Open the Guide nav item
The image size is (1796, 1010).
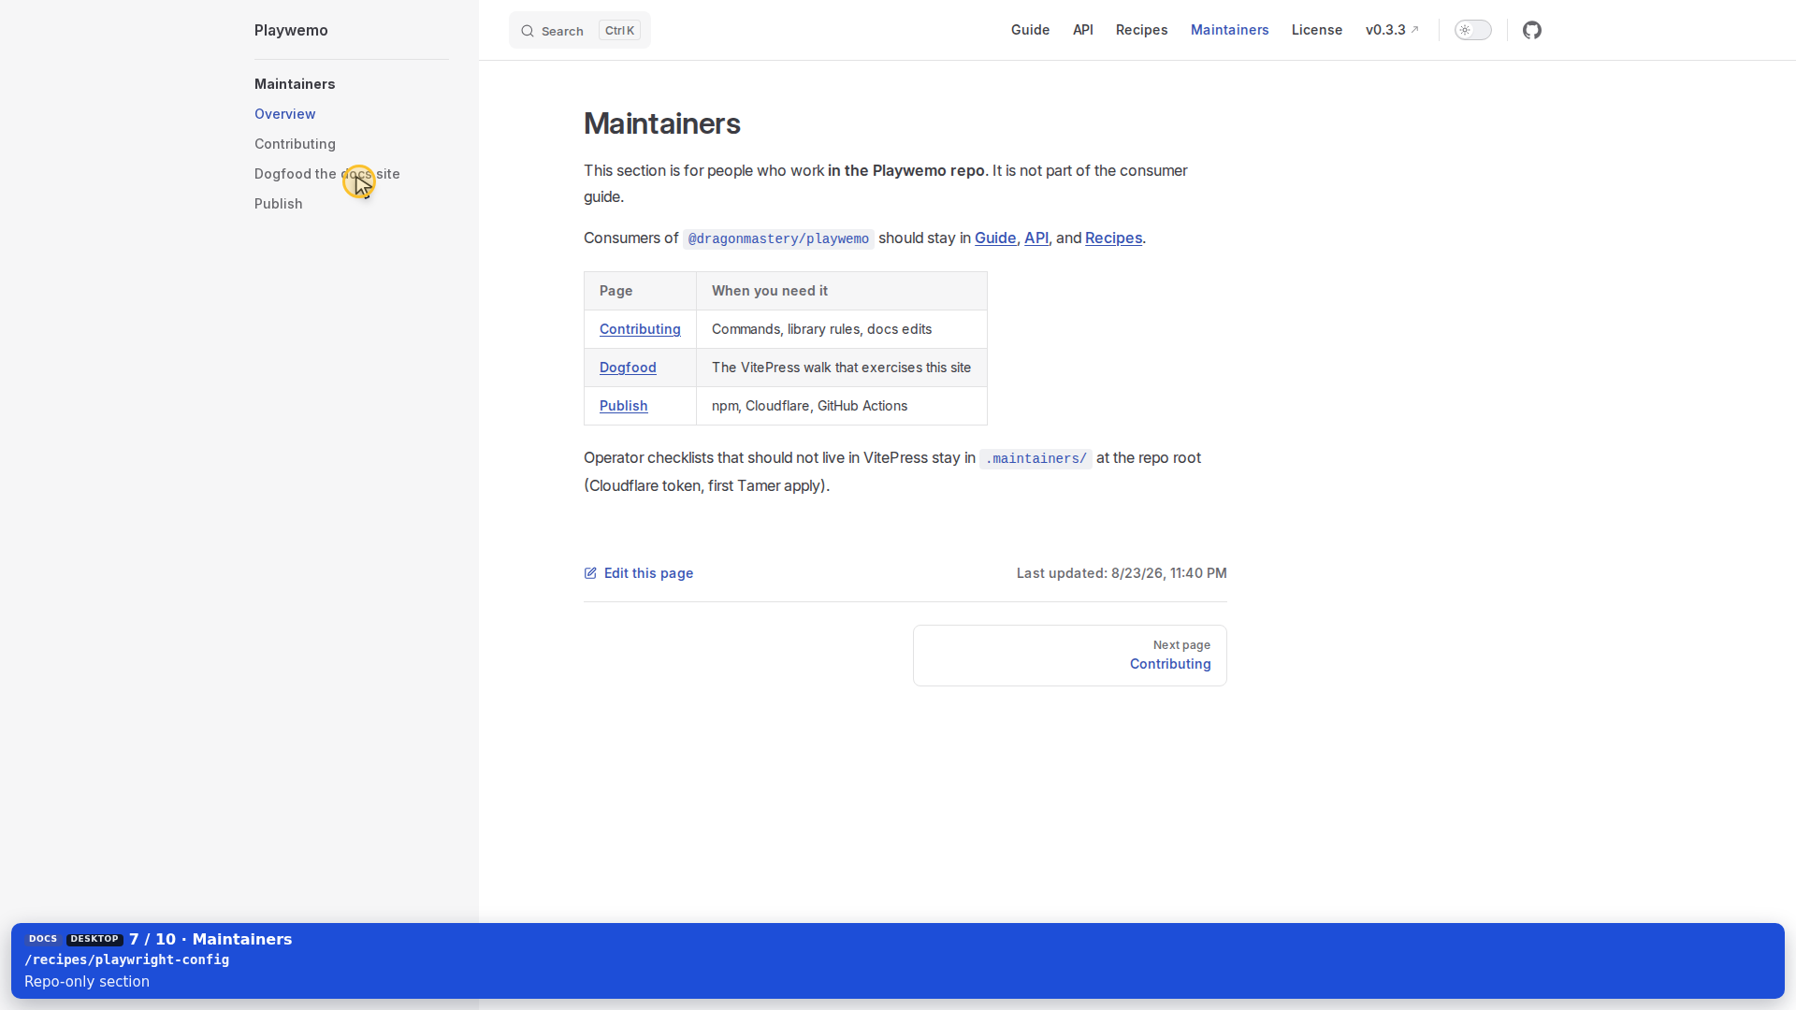coord(1030,30)
